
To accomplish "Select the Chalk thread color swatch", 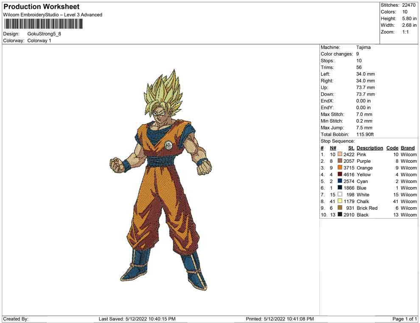I will (x=340, y=201).
